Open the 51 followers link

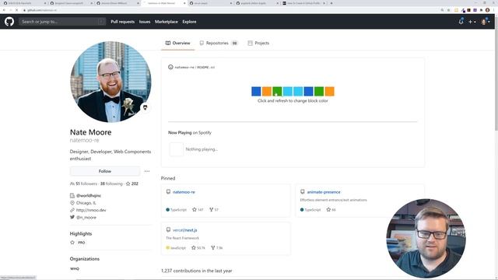[86, 184]
